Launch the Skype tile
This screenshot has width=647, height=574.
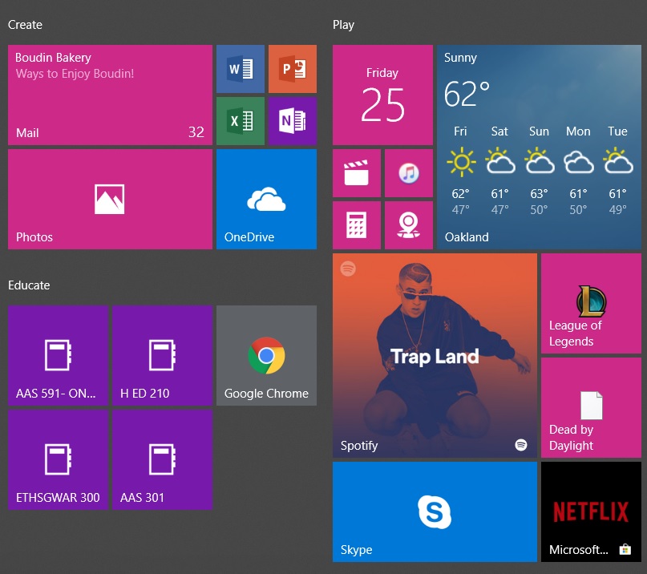pyautogui.click(x=435, y=511)
